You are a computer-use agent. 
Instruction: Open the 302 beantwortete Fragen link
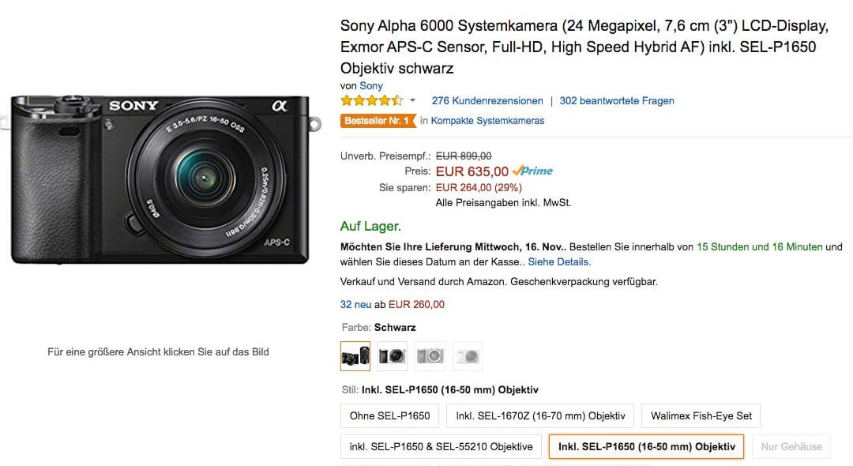click(617, 100)
